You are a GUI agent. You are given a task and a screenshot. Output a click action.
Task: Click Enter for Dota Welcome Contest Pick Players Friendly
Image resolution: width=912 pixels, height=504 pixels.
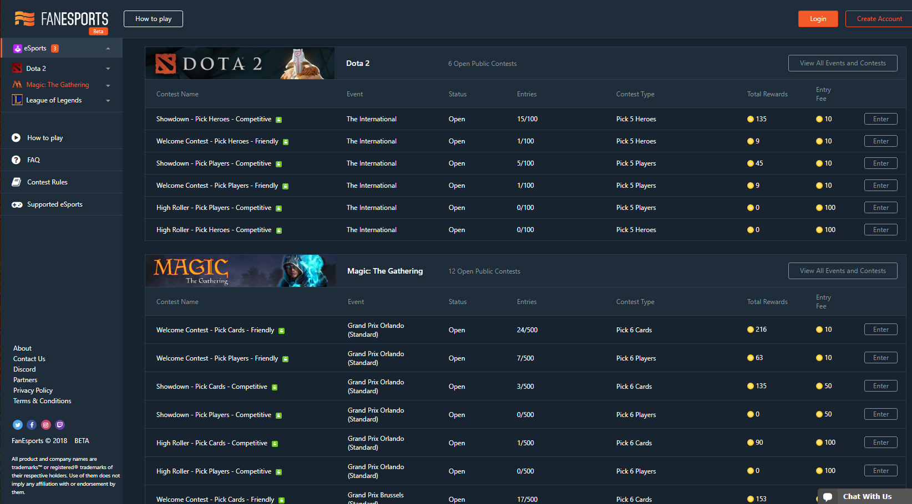point(881,186)
